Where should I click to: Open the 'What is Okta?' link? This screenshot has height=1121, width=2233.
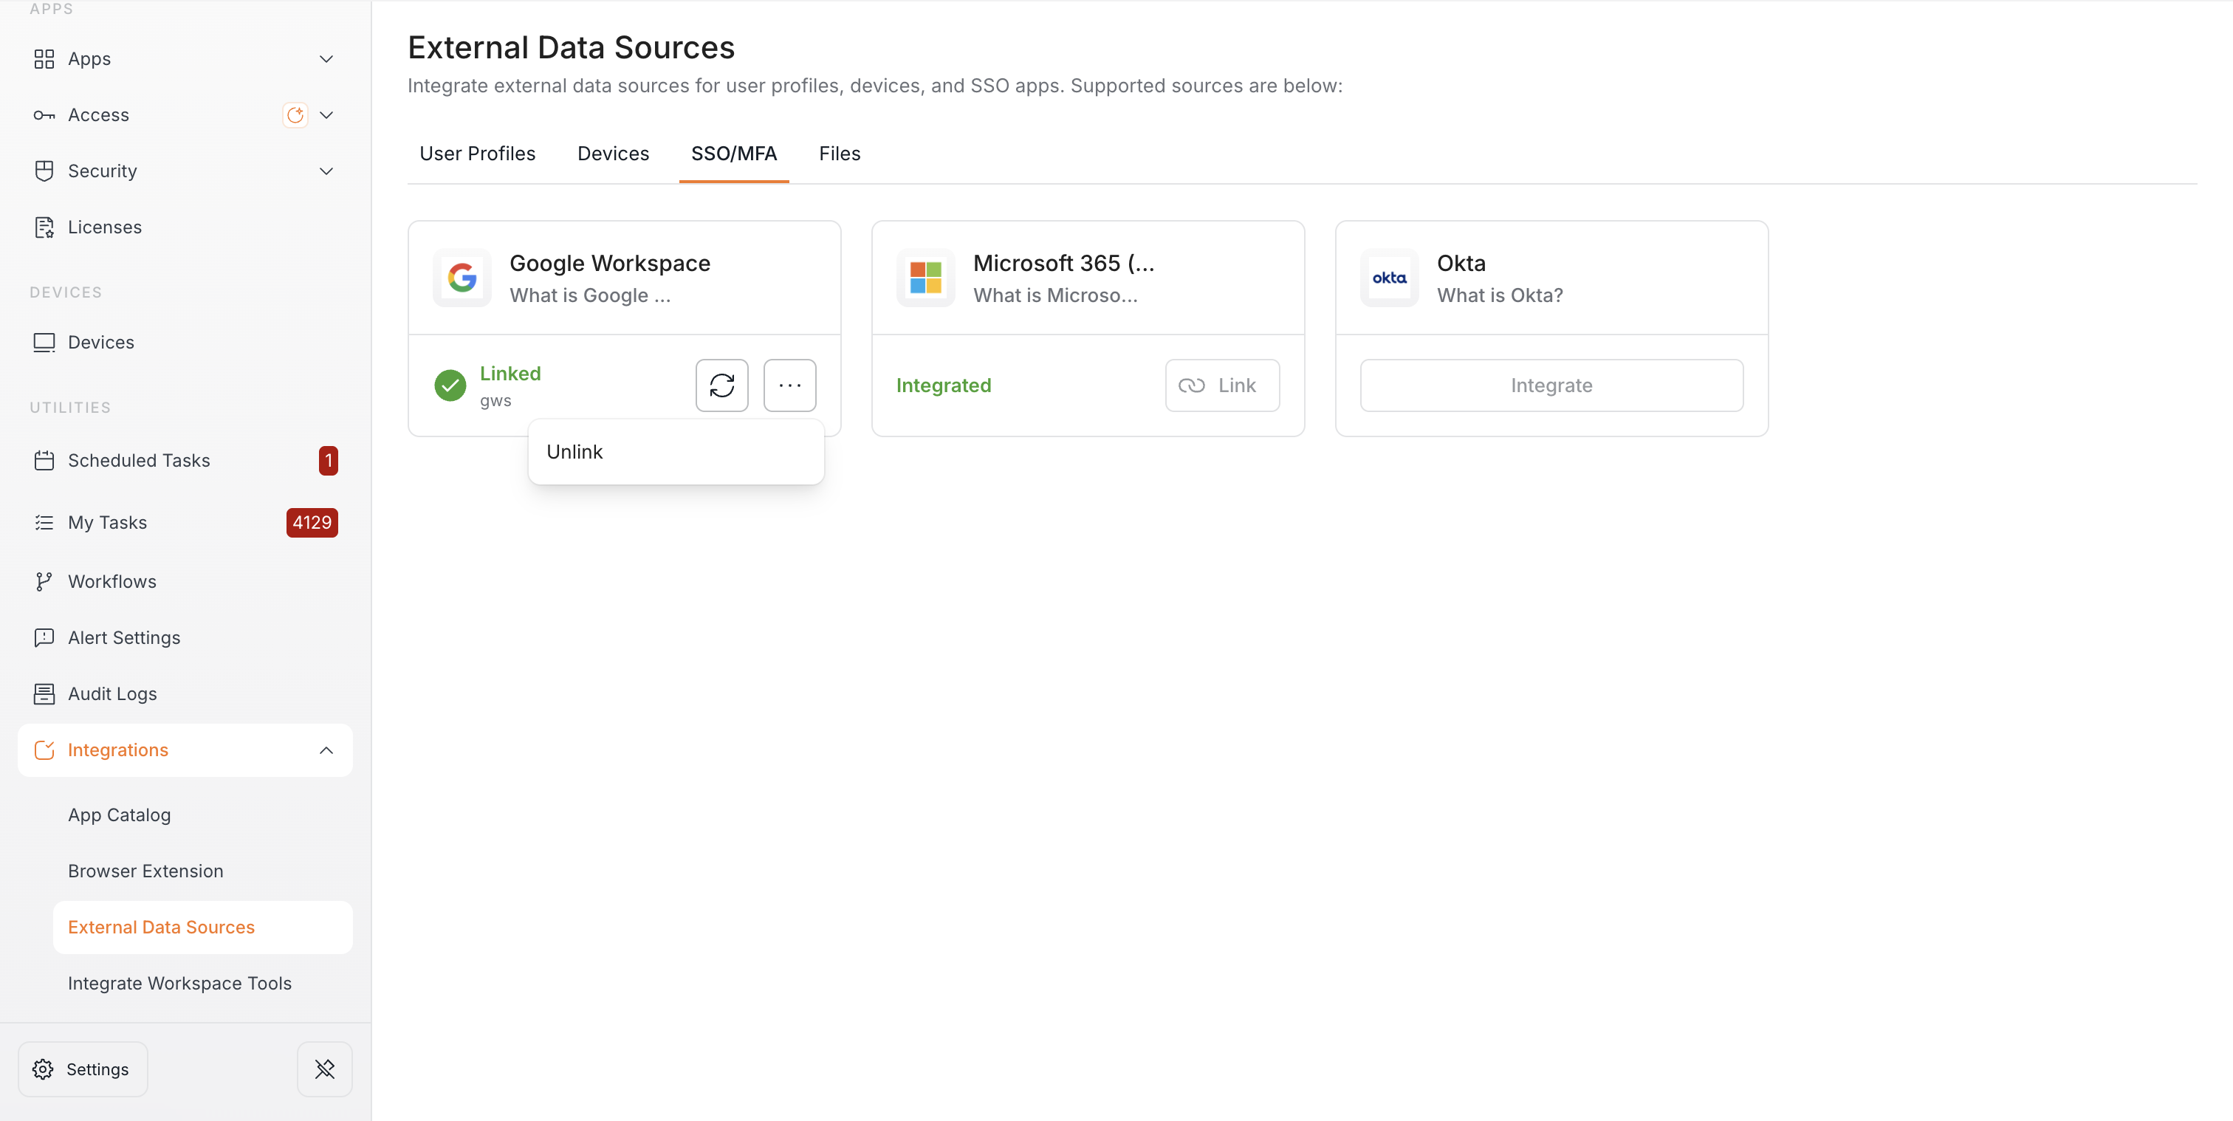[x=1500, y=295]
